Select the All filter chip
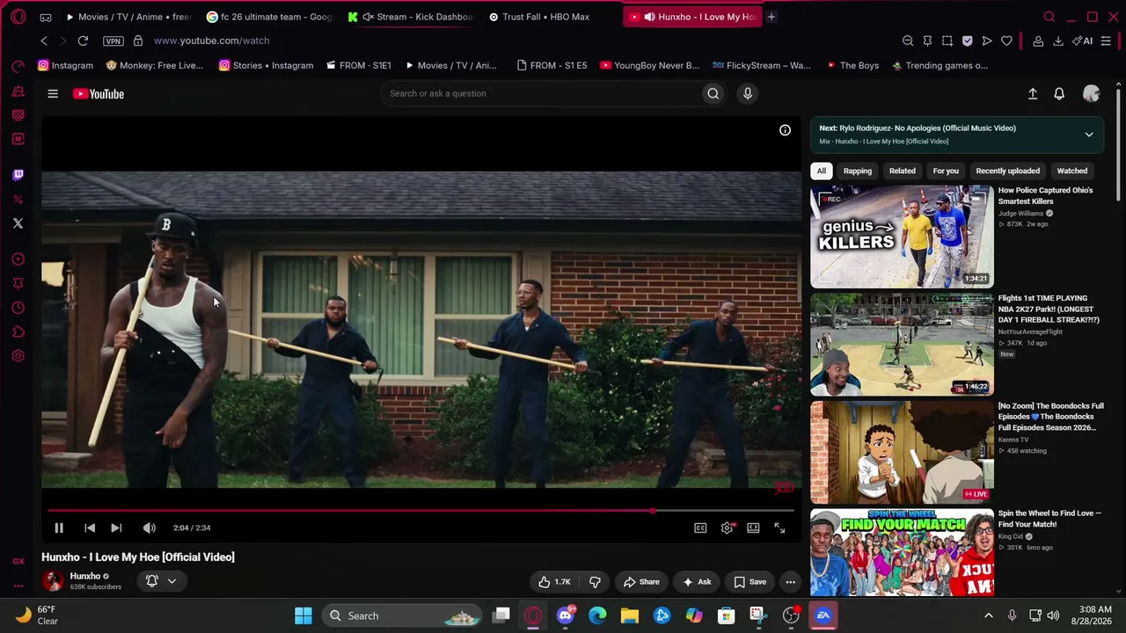This screenshot has width=1126, height=633. 822,171
